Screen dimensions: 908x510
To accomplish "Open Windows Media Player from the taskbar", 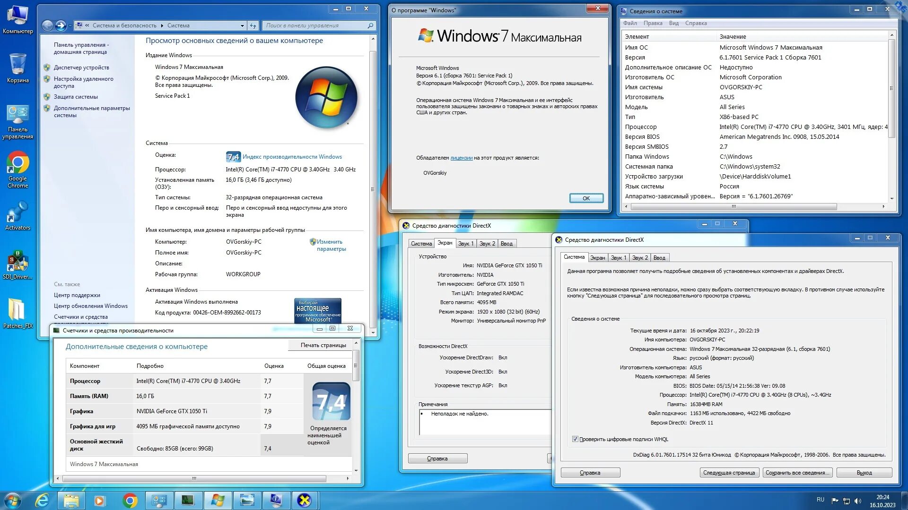I will 99,500.
